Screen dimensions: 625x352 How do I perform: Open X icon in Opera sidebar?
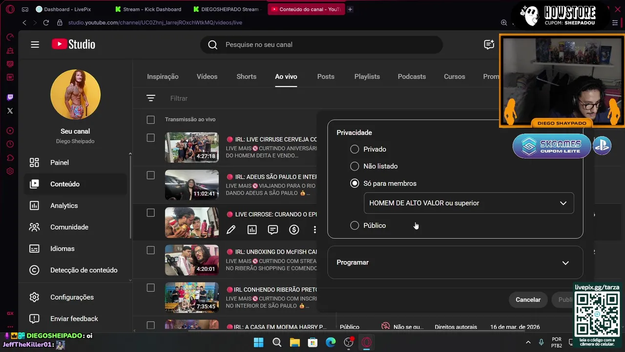pos(10,111)
